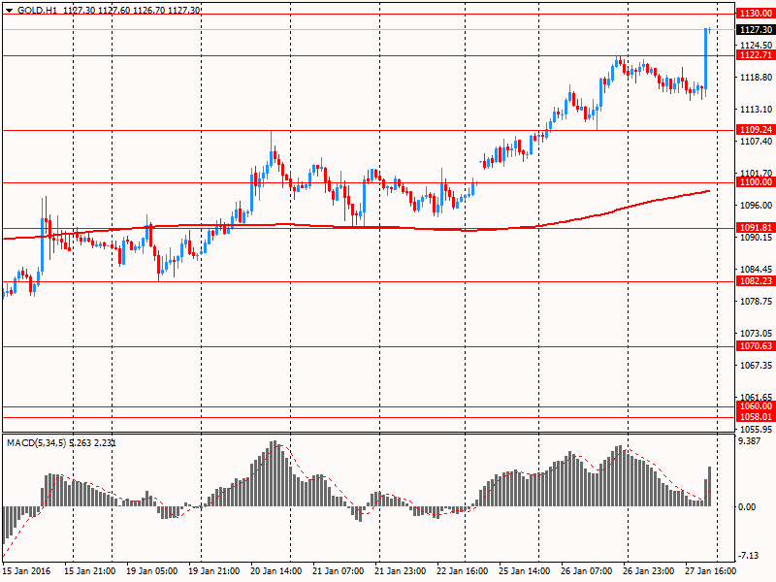This screenshot has width=776, height=582.
Task: Click the 1070.63 price level label
Action: [x=754, y=346]
